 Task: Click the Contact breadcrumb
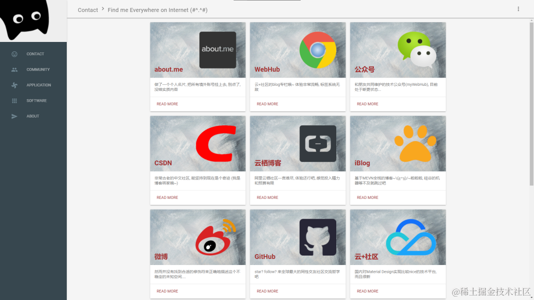coord(88,10)
